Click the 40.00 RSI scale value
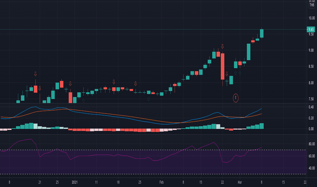 (x=312, y=168)
